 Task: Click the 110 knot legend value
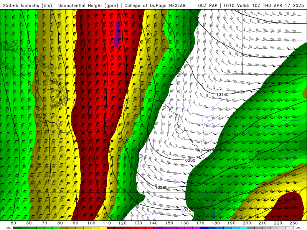pyautogui.click(x=107, y=223)
